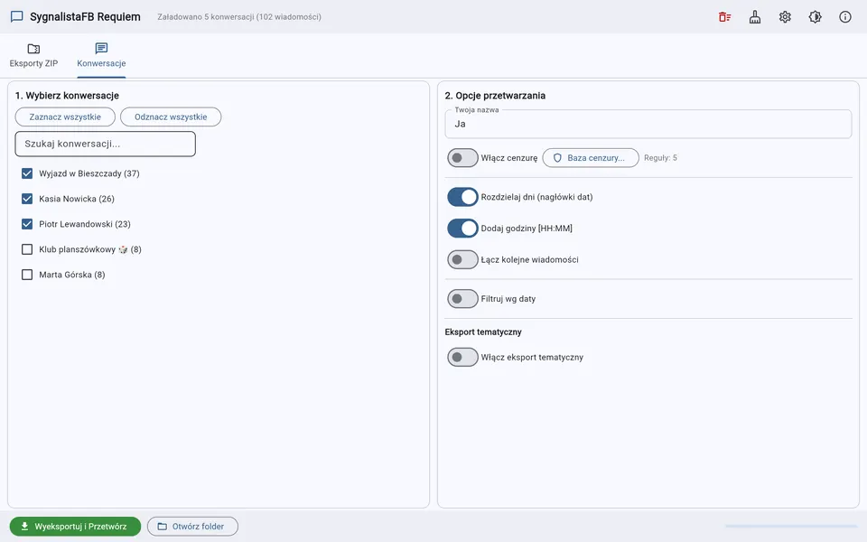Select the Konwersacje tab label
The width and height of the screenshot is (867, 542).
101,63
